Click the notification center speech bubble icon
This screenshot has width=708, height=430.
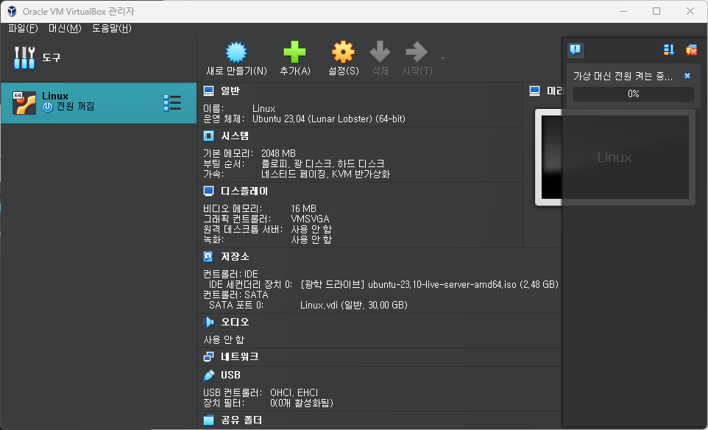click(576, 49)
